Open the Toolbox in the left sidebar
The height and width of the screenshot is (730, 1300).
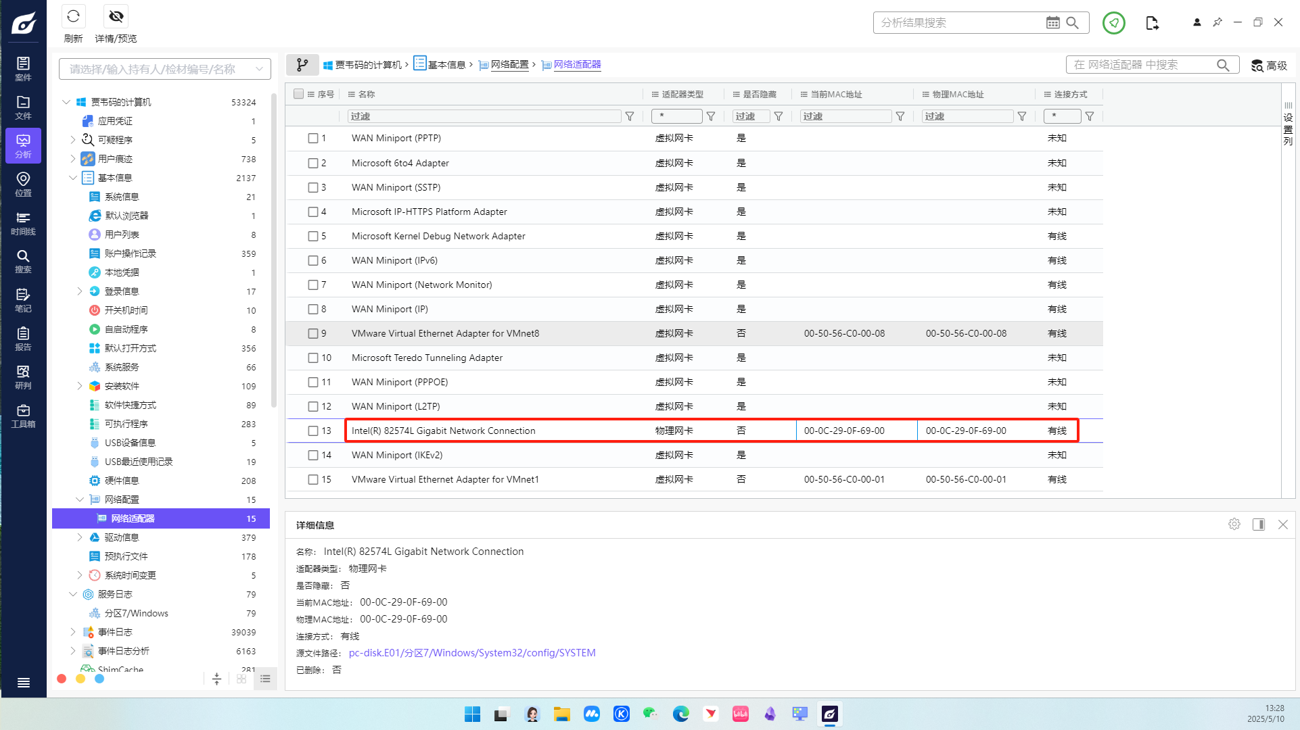click(23, 416)
